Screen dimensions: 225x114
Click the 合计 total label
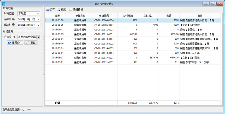pyautogui.click(x=58, y=103)
